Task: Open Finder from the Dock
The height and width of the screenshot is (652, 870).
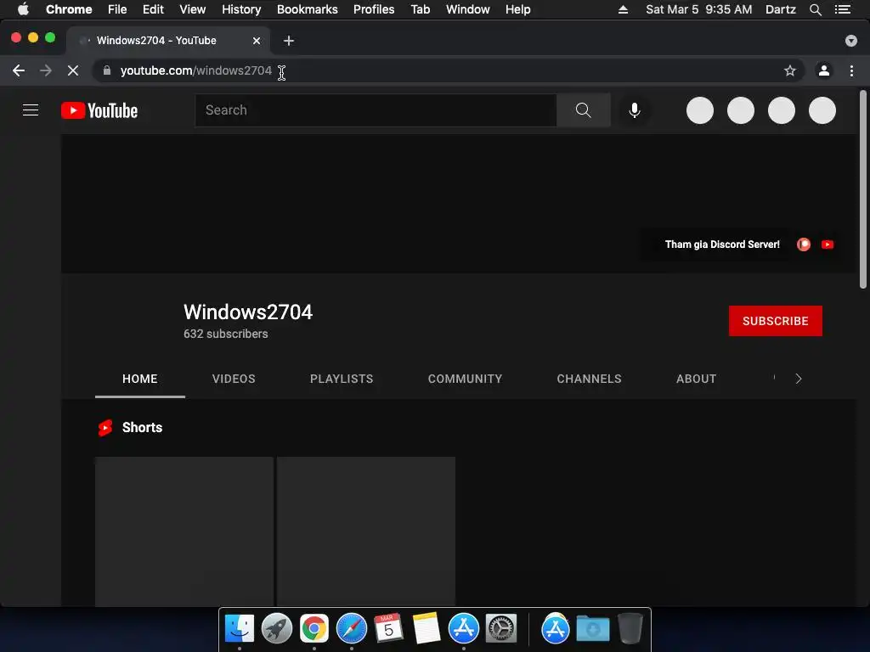Action: (x=239, y=628)
